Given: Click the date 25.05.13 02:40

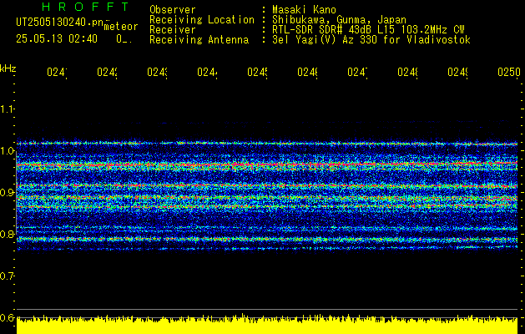Looking at the screenshot, I should pos(57,39).
